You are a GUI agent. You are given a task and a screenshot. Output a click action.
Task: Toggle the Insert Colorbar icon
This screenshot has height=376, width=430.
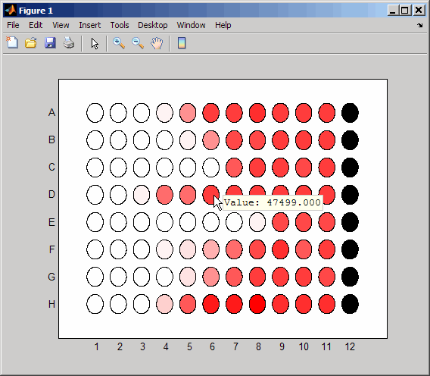182,43
